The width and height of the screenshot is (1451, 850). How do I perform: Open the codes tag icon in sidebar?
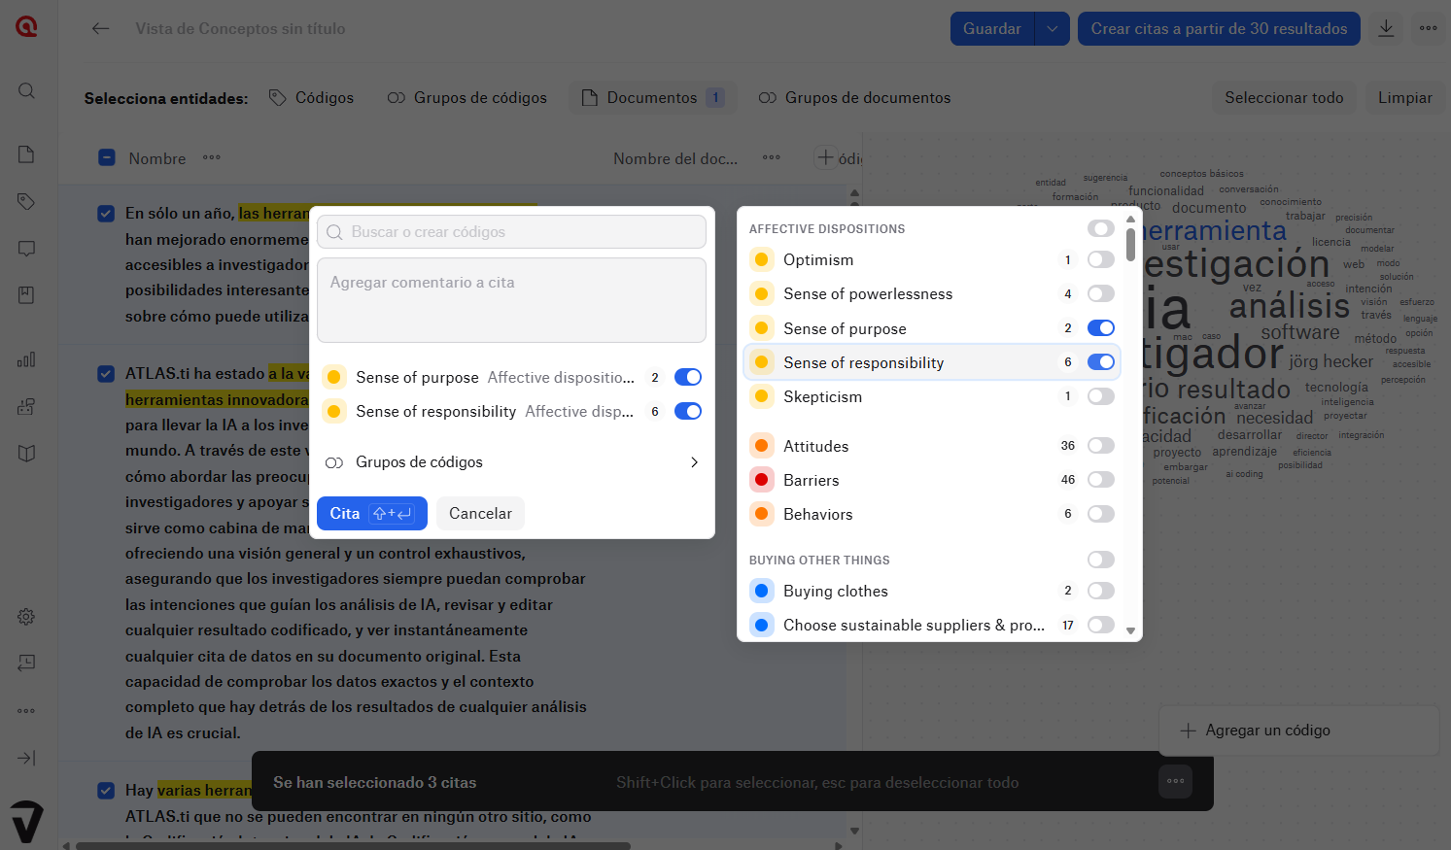pos(26,201)
